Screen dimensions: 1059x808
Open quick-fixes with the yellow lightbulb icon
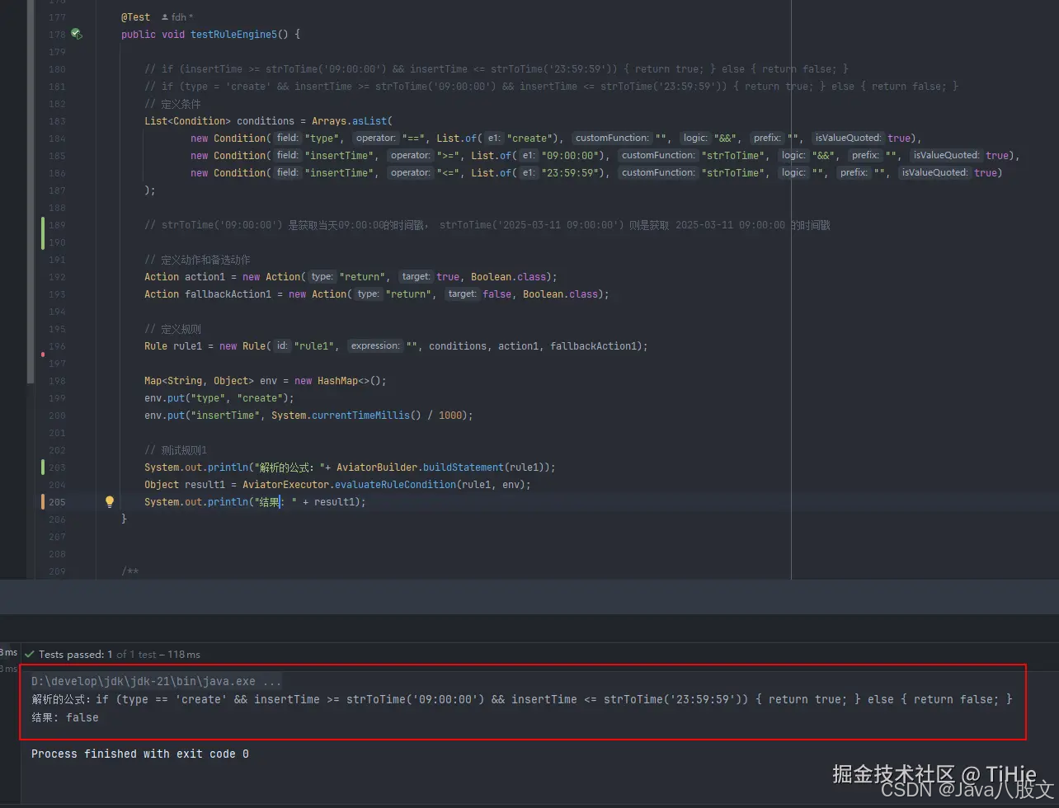110,501
